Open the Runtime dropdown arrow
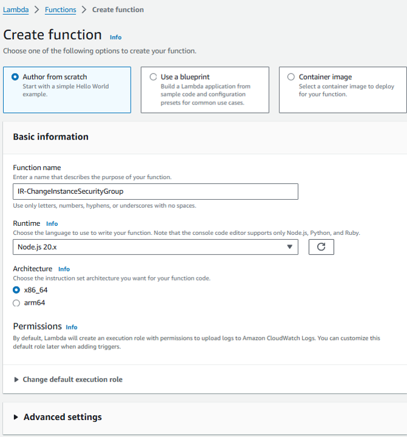407x437 pixels. click(x=290, y=247)
